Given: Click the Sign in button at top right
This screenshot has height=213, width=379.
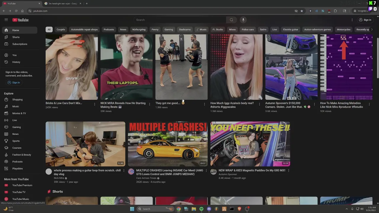Looking at the screenshot, I should click(x=365, y=20).
